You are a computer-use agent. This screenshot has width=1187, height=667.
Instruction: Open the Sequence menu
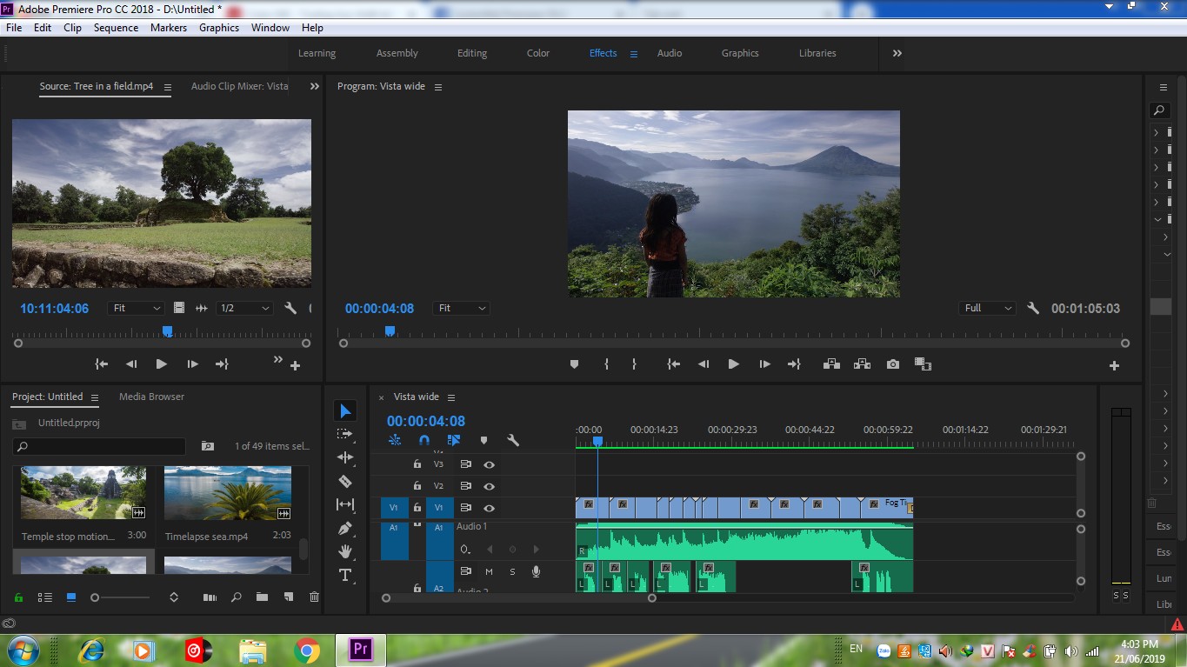tap(116, 28)
